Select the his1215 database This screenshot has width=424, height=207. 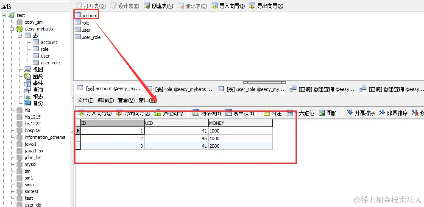click(29, 117)
